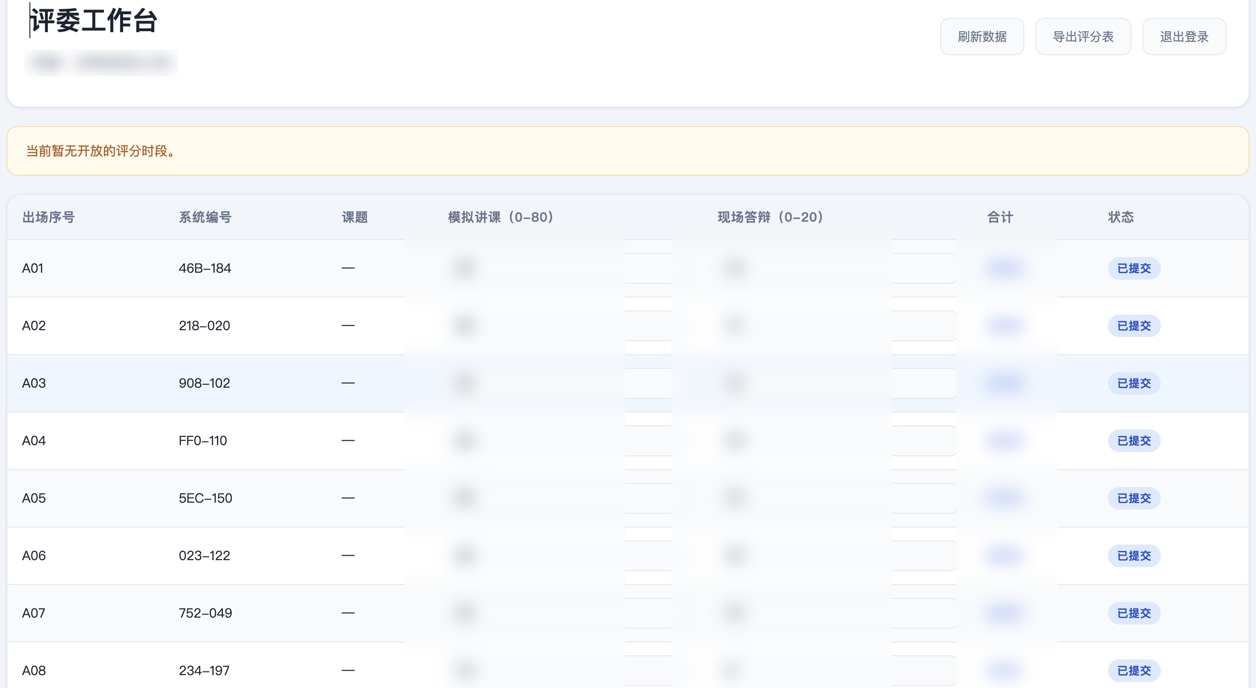Click system number 023-122
This screenshot has height=688, width=1256.
pyautogui.click(x=204, y=556)
